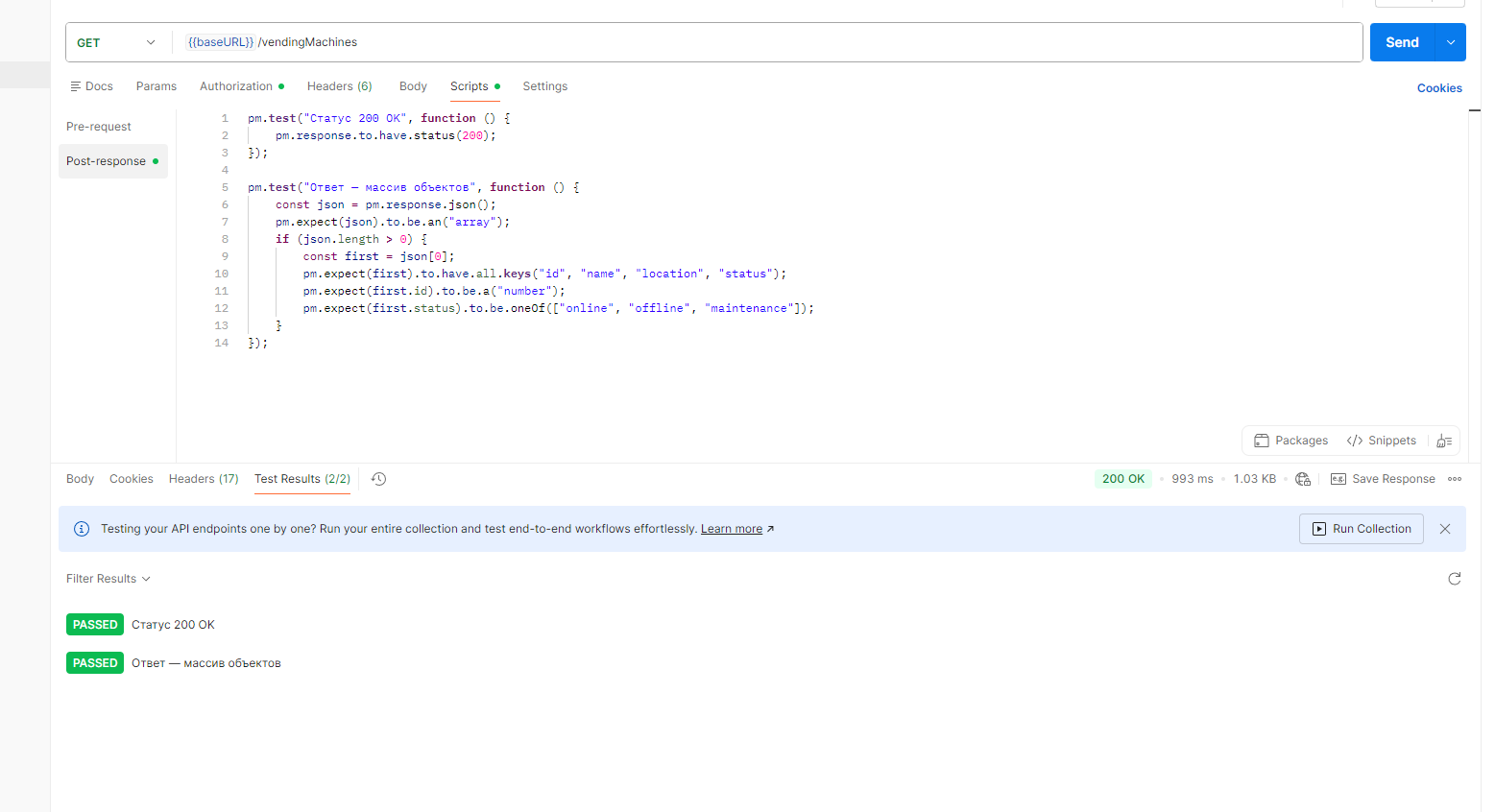
Task: Open the Cookies link
Action: point(1438,88)
